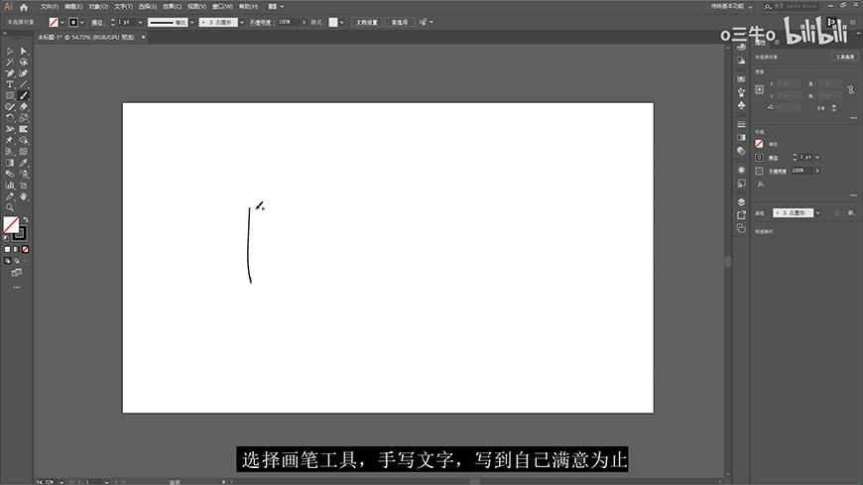Screen dimensions: 863x485
Task: Open brush dropdown in the properties panel
Action: pyautogui.click(x=820, y=212)
